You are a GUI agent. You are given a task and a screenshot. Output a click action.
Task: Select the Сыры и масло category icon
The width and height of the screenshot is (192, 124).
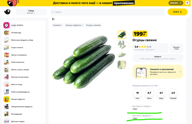[x=6, y=48]
